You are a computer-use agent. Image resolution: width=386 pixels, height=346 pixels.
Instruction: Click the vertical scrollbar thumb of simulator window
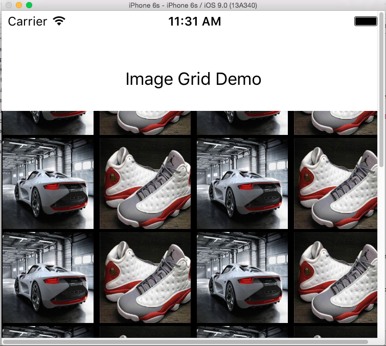tap(381, 89)
